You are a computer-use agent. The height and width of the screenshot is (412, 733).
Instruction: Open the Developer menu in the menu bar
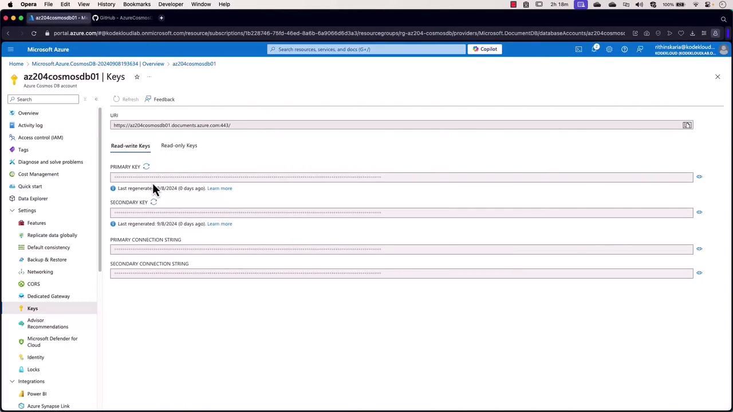[x=171, y=4]
